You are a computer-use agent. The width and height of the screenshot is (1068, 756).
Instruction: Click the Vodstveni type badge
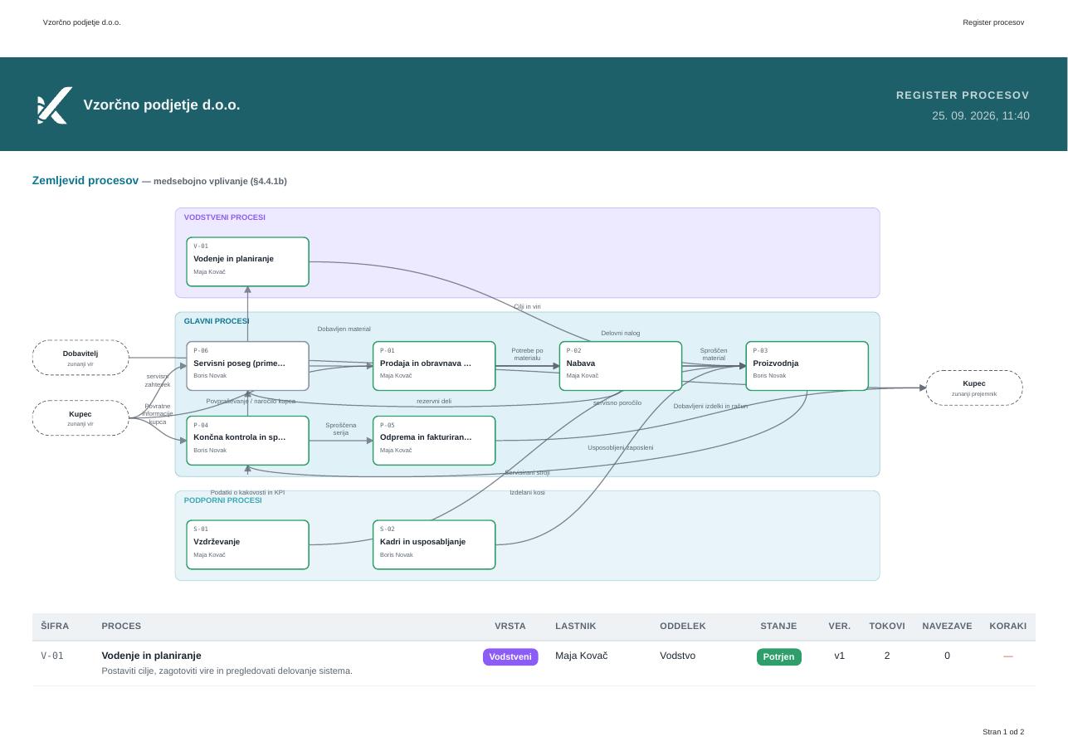[510, 656]
